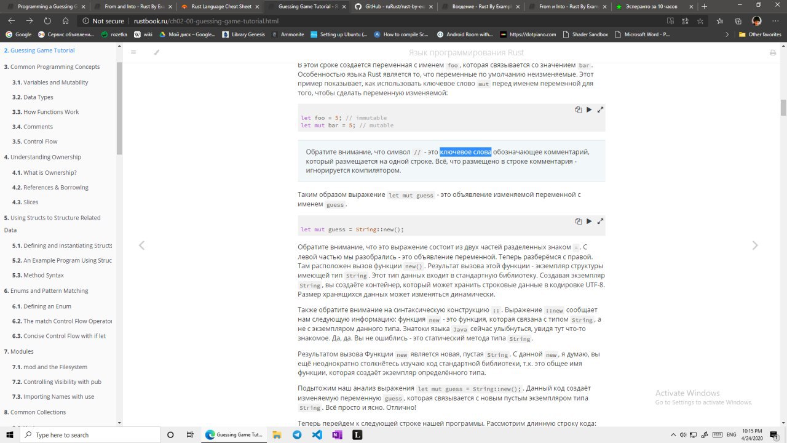
Task: Open '6.1. Defining an Enum' chapter
Action: point(42,306)
